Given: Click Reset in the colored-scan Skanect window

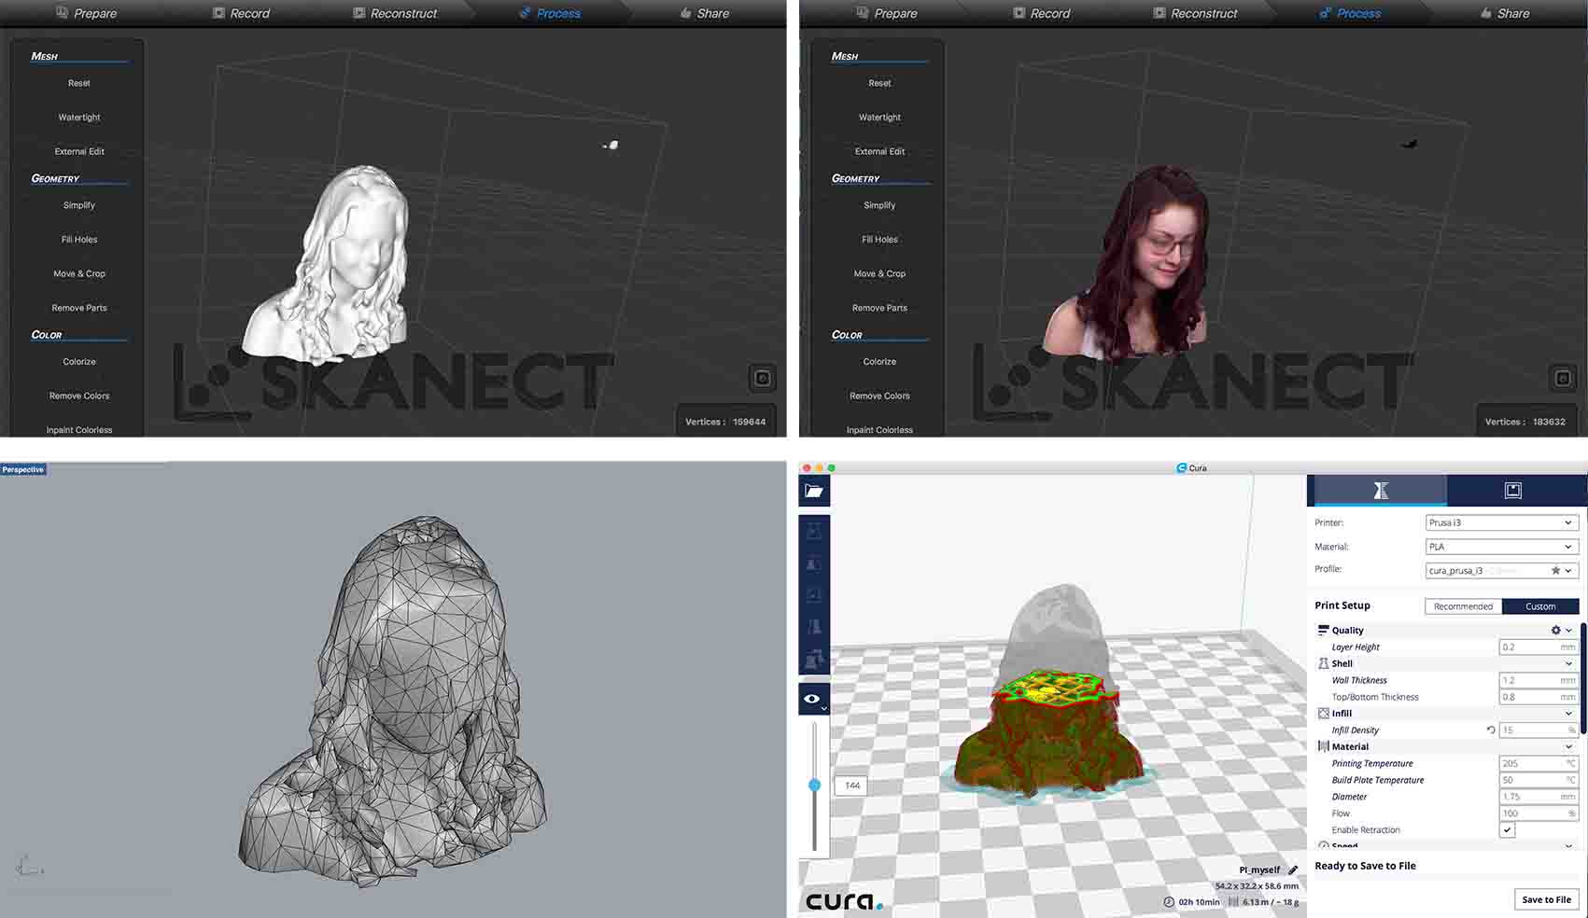Looking at the screenshot, I should click(879, 83).
